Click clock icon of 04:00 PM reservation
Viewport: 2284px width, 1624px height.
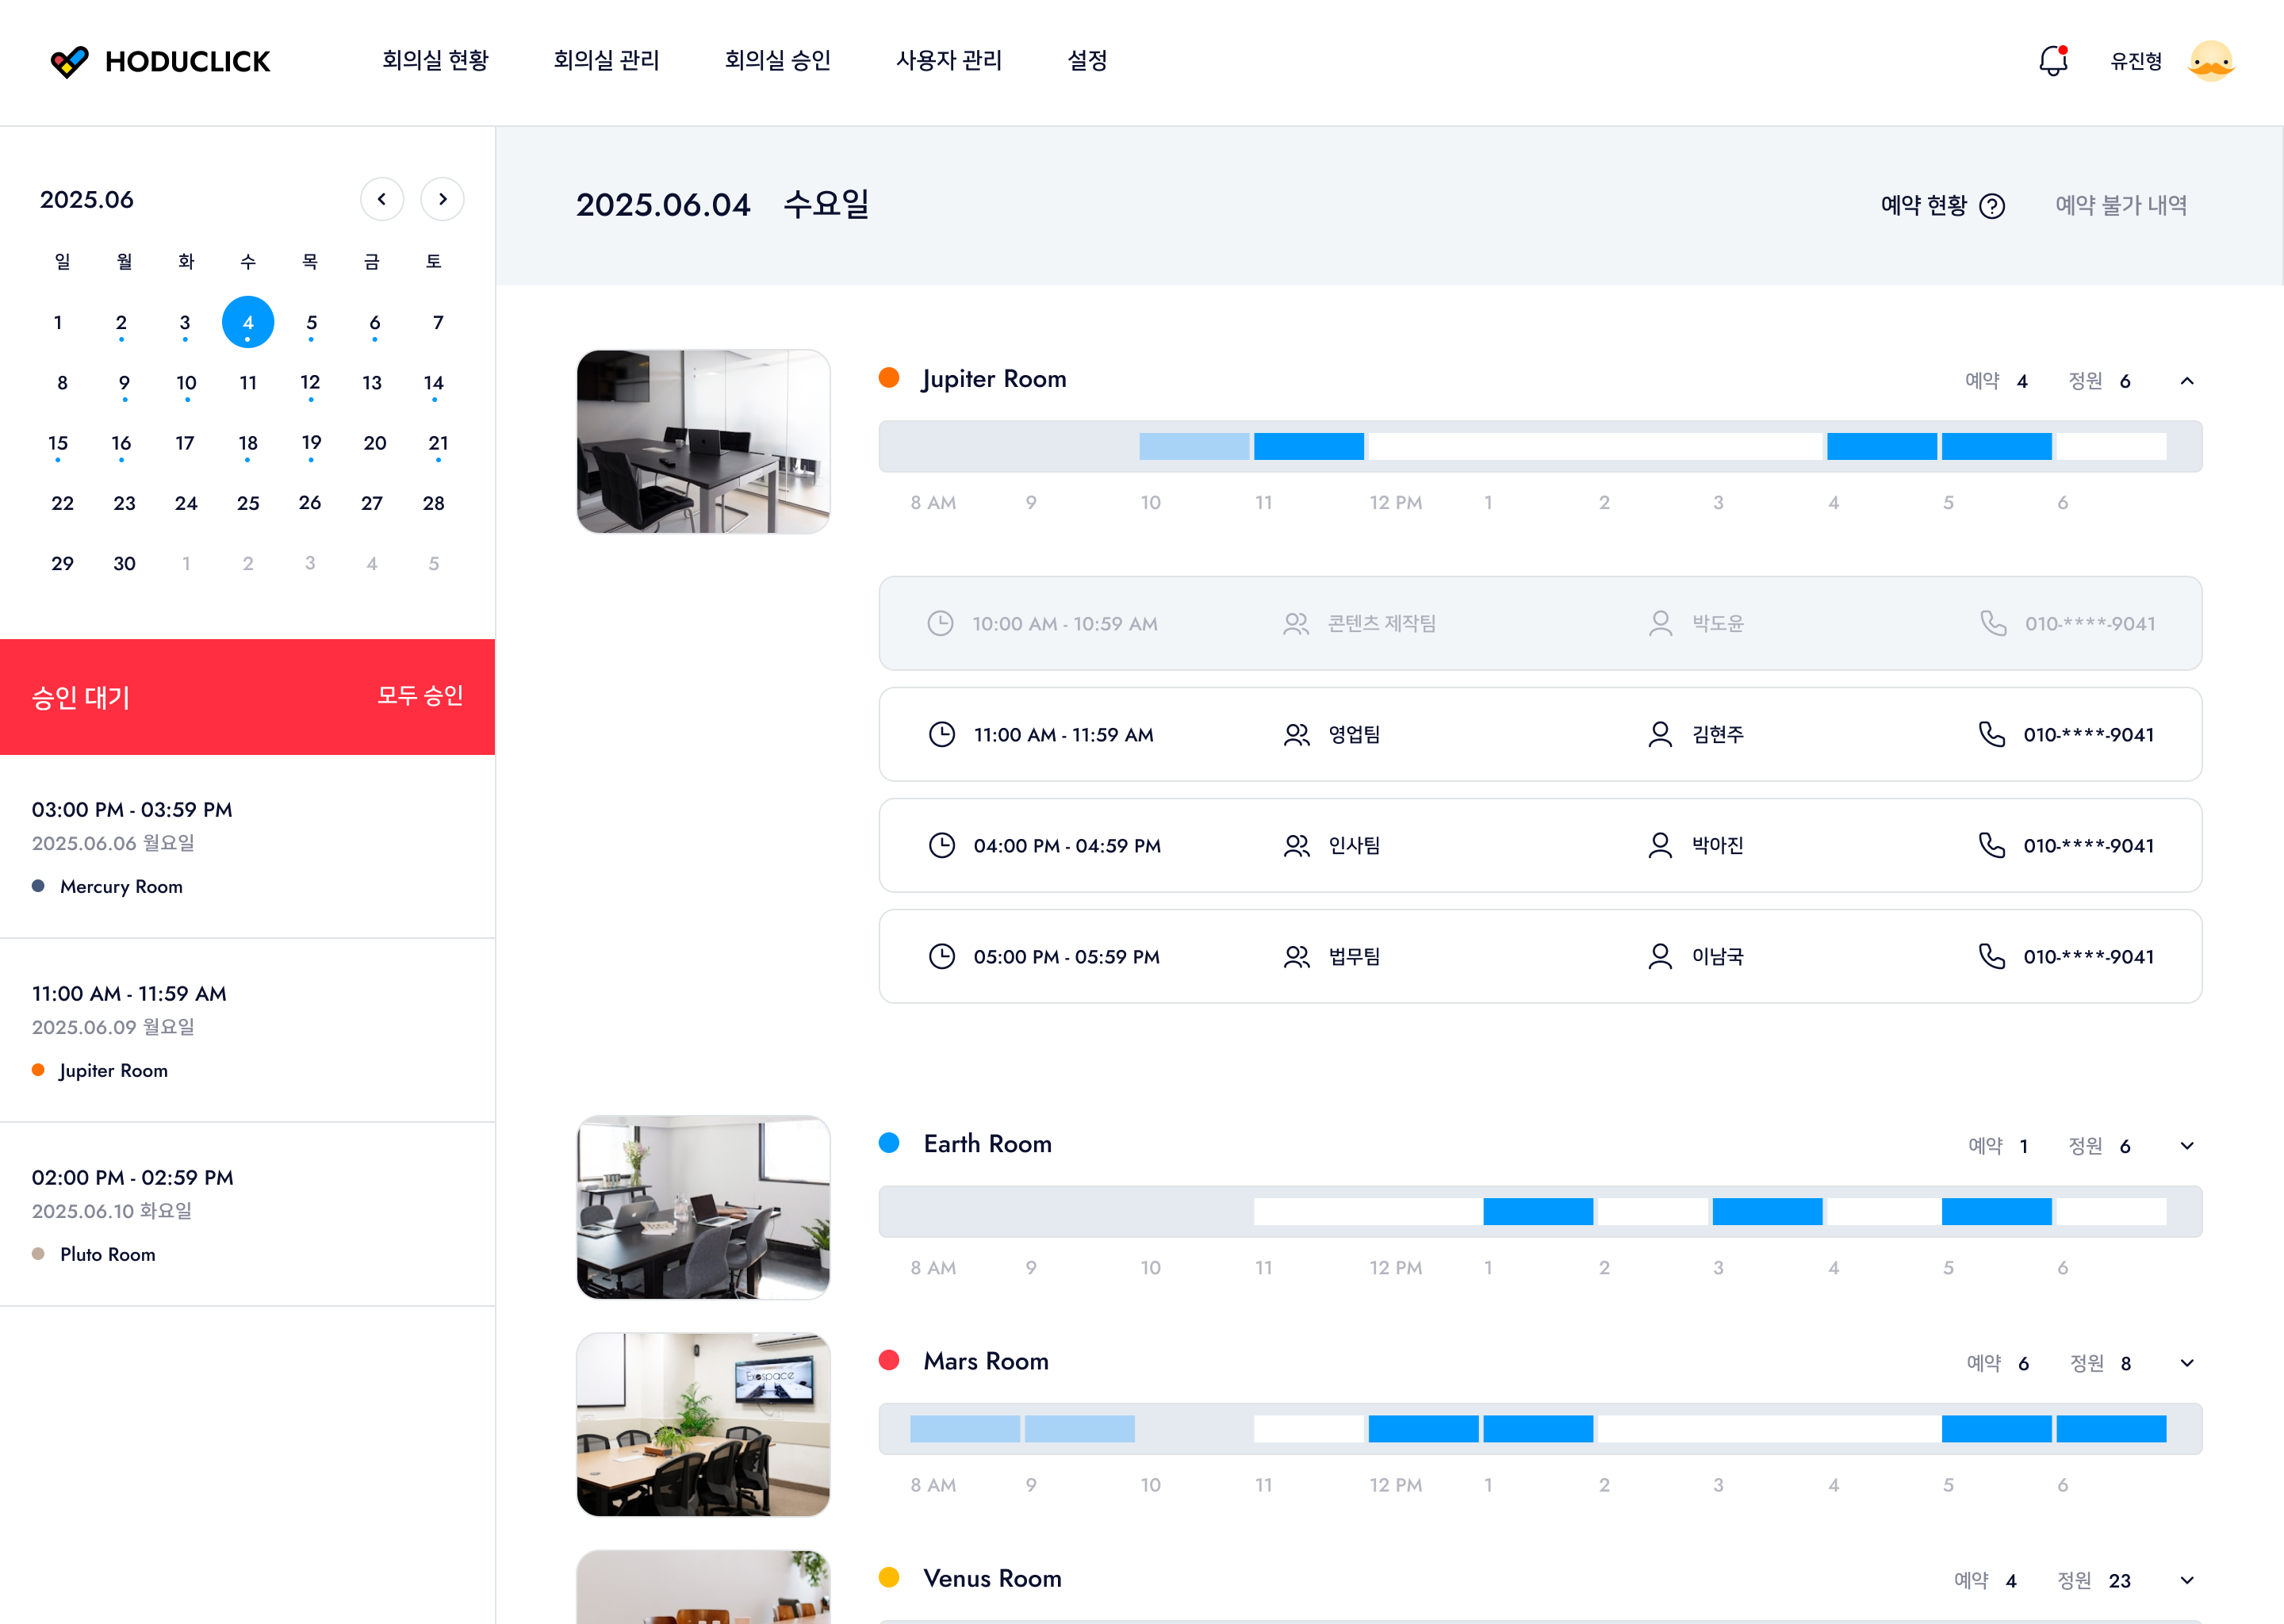pos(941,846)
